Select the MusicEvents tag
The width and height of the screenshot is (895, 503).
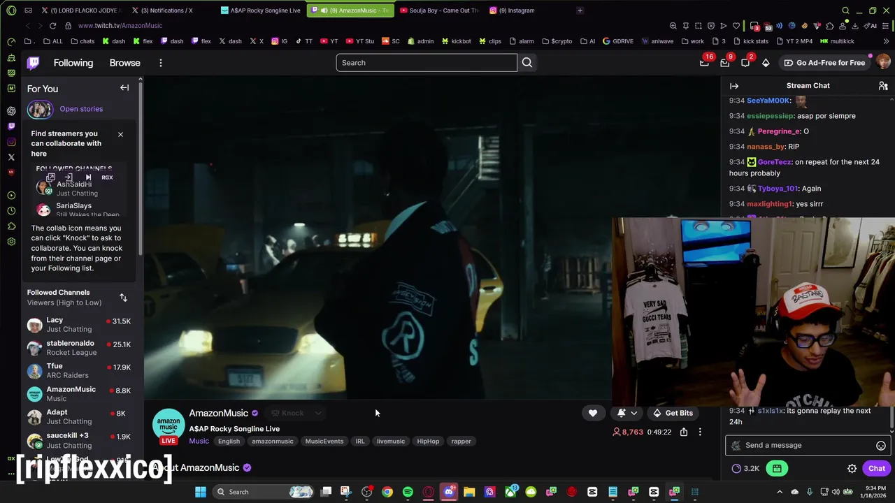pos(324,442)
